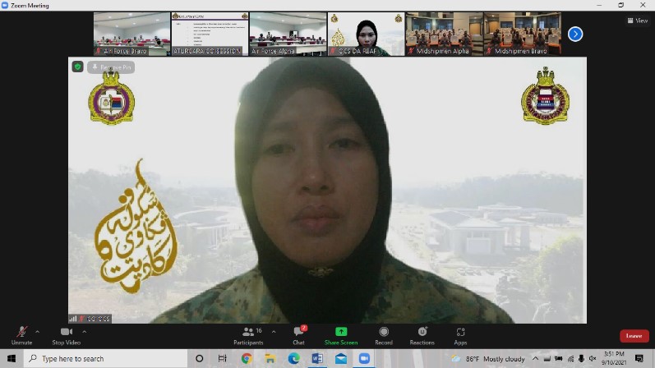Show hidden system tray icons
Viewport: 655px width, 368px height.
tap(535, 358)
